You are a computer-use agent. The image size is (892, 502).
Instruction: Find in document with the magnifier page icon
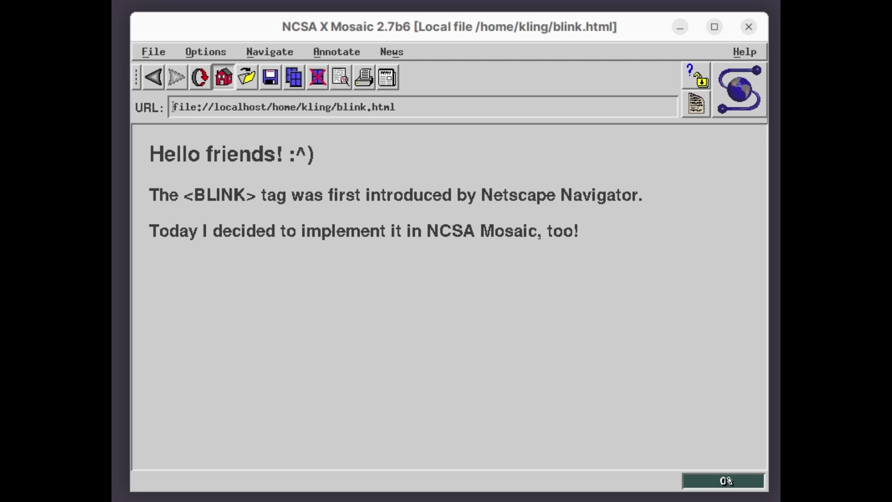[341, 77]
